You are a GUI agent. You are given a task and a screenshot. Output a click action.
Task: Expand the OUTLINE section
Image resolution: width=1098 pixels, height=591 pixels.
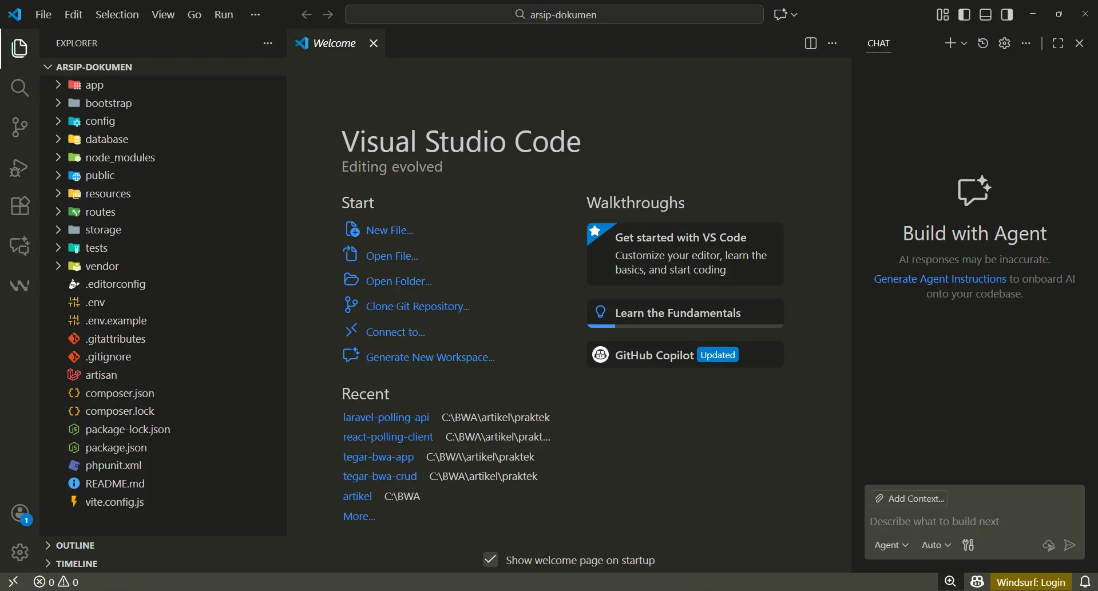click(75, 545)
